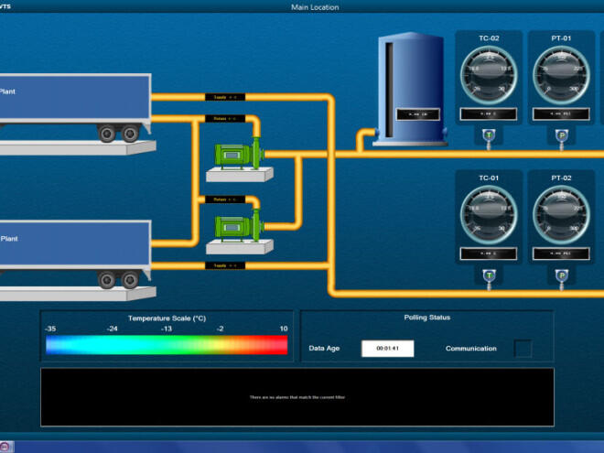Image resolution: width=604 pixels, height=453 pixels.
Task: Click the Data Age value field
Action: pos(387,349)
